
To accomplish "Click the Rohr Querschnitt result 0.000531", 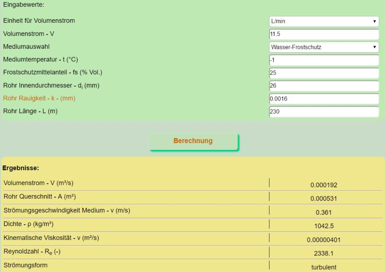I will (x=324, y=199).
